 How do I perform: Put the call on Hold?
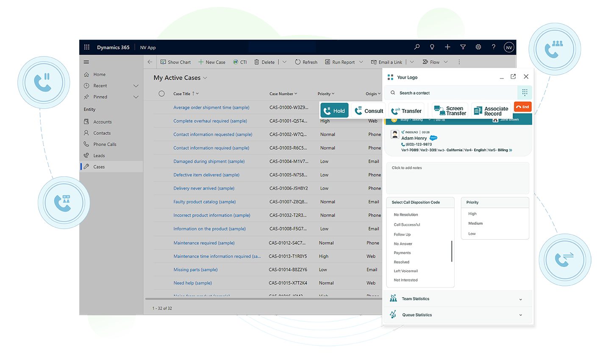point(334,111)
